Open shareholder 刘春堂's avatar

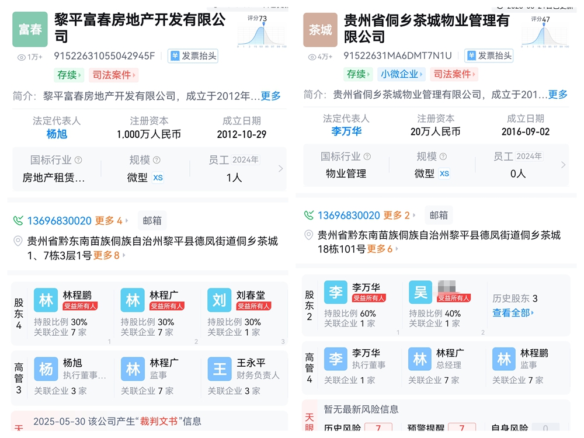(220, 300)
